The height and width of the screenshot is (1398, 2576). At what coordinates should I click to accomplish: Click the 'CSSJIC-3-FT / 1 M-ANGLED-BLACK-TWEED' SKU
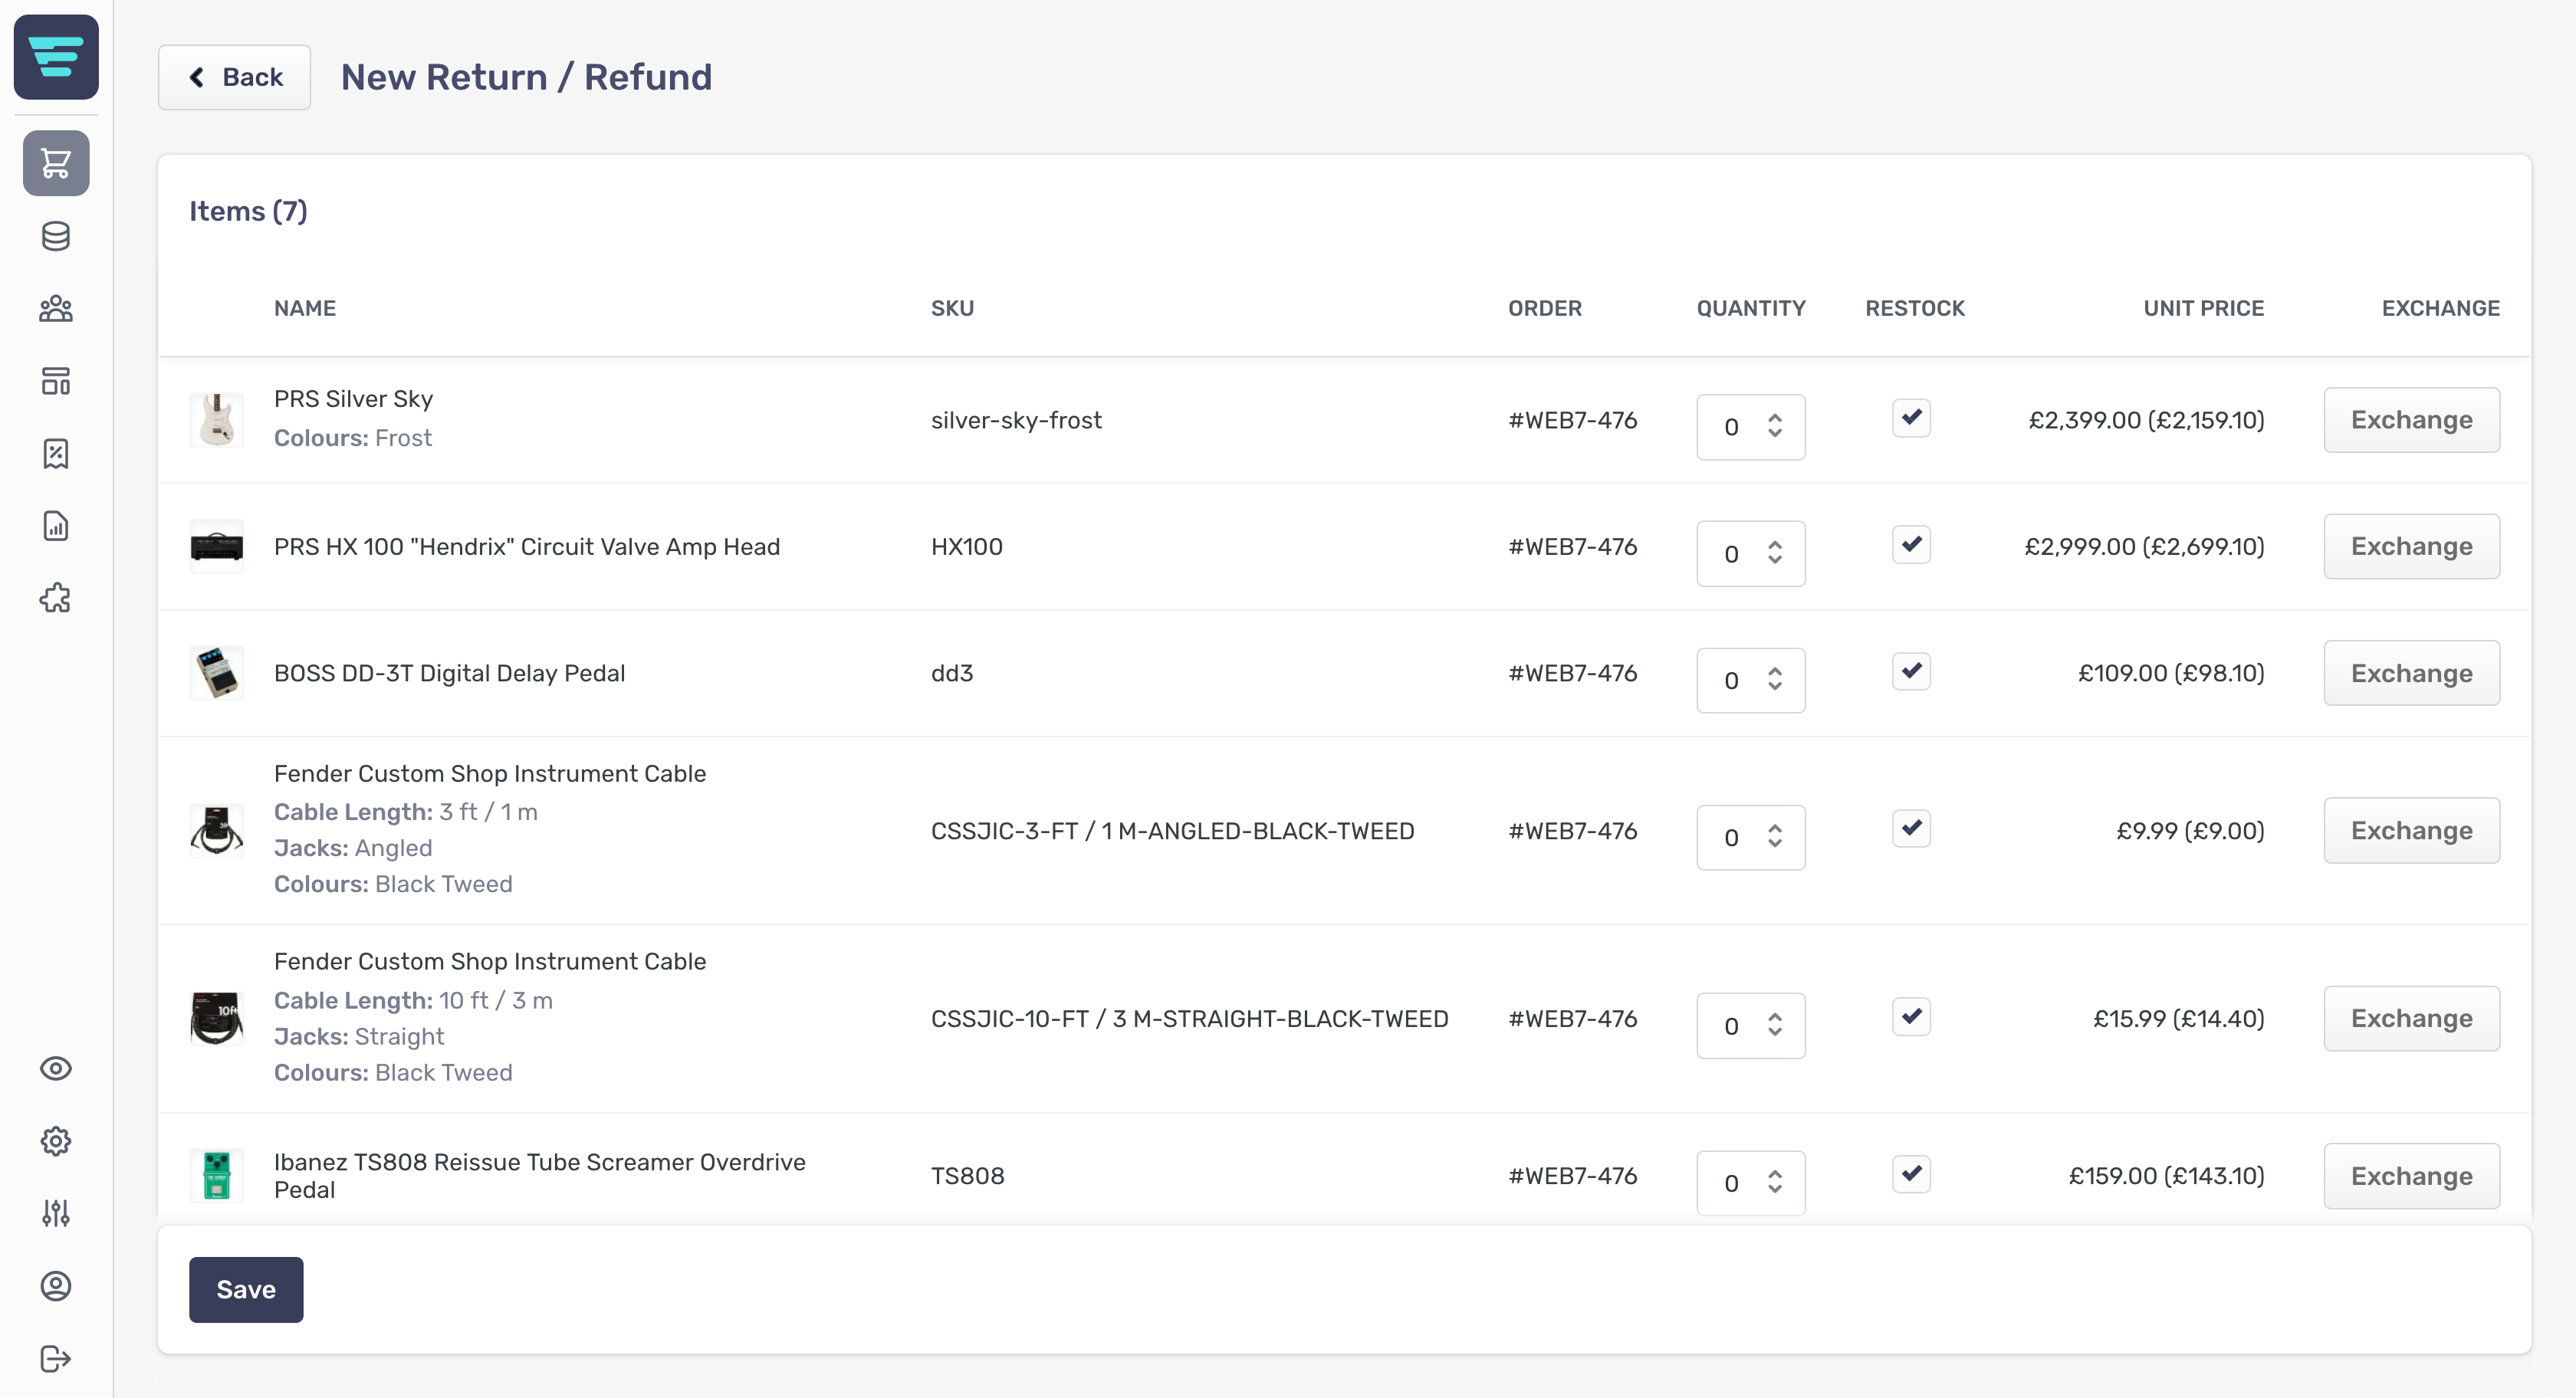coord(1173,831)
